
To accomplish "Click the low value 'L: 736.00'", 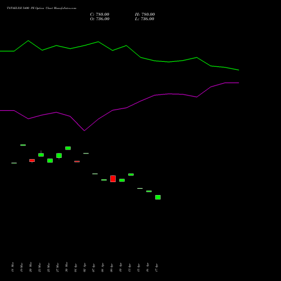I will (x=144, y=19).
